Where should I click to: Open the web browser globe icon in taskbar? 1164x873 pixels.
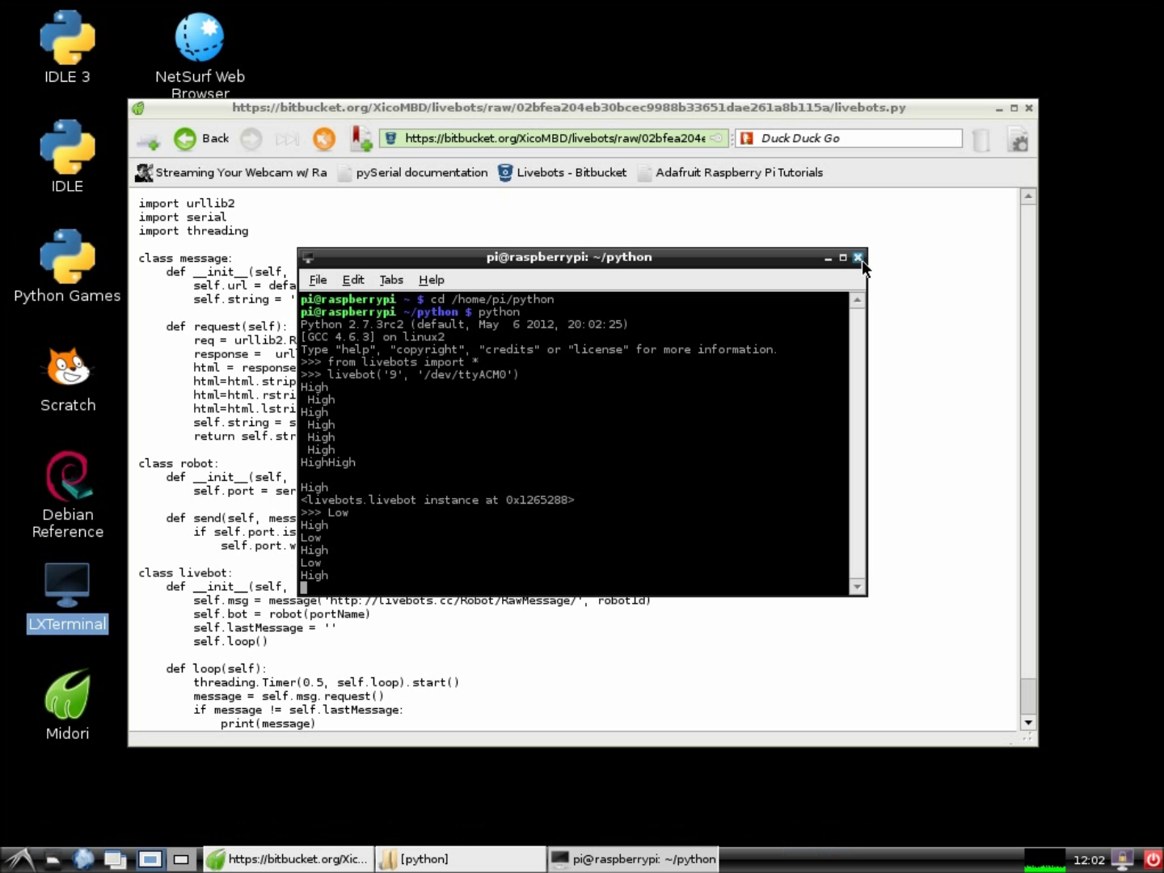click(x=83, y=859)
